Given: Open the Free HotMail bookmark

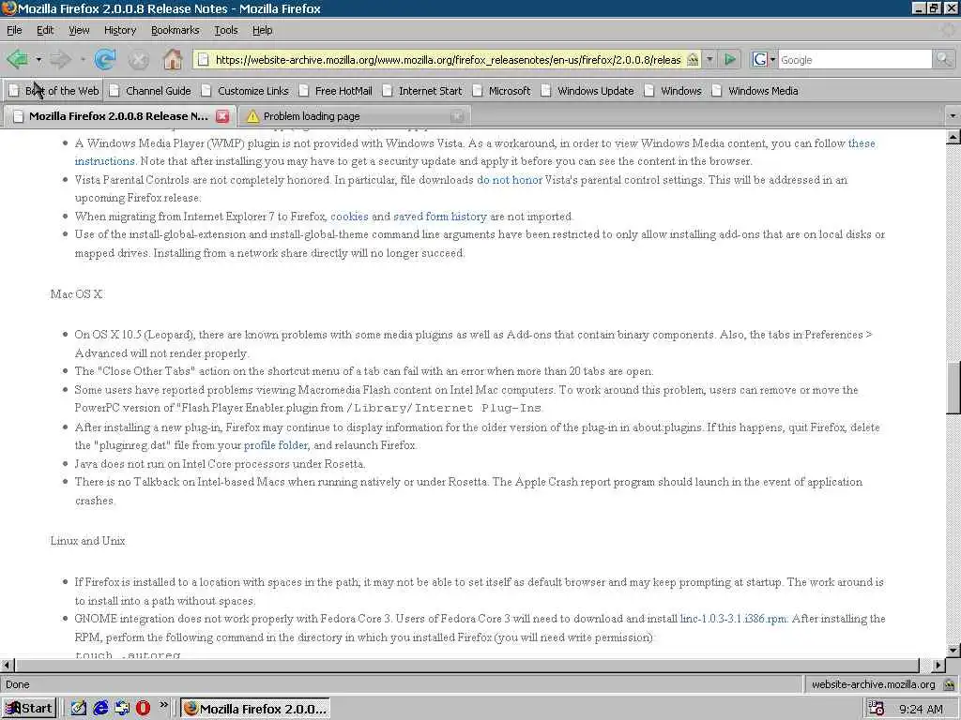Looking at the screenshot, I should click(336, 91).
